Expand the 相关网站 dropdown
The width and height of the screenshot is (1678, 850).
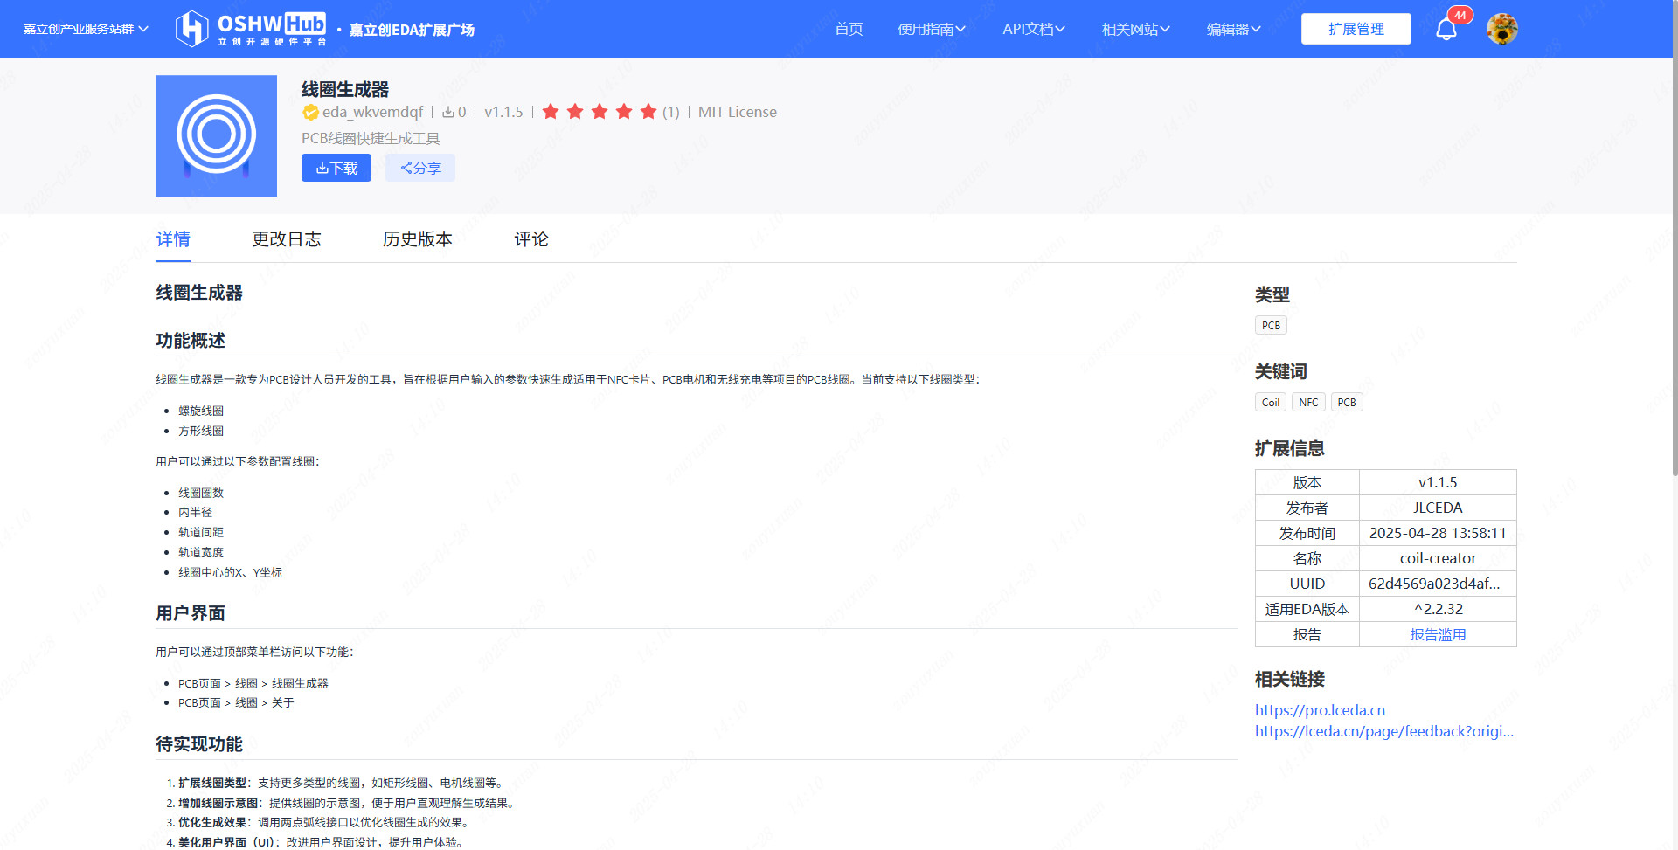coord(1134,29)
